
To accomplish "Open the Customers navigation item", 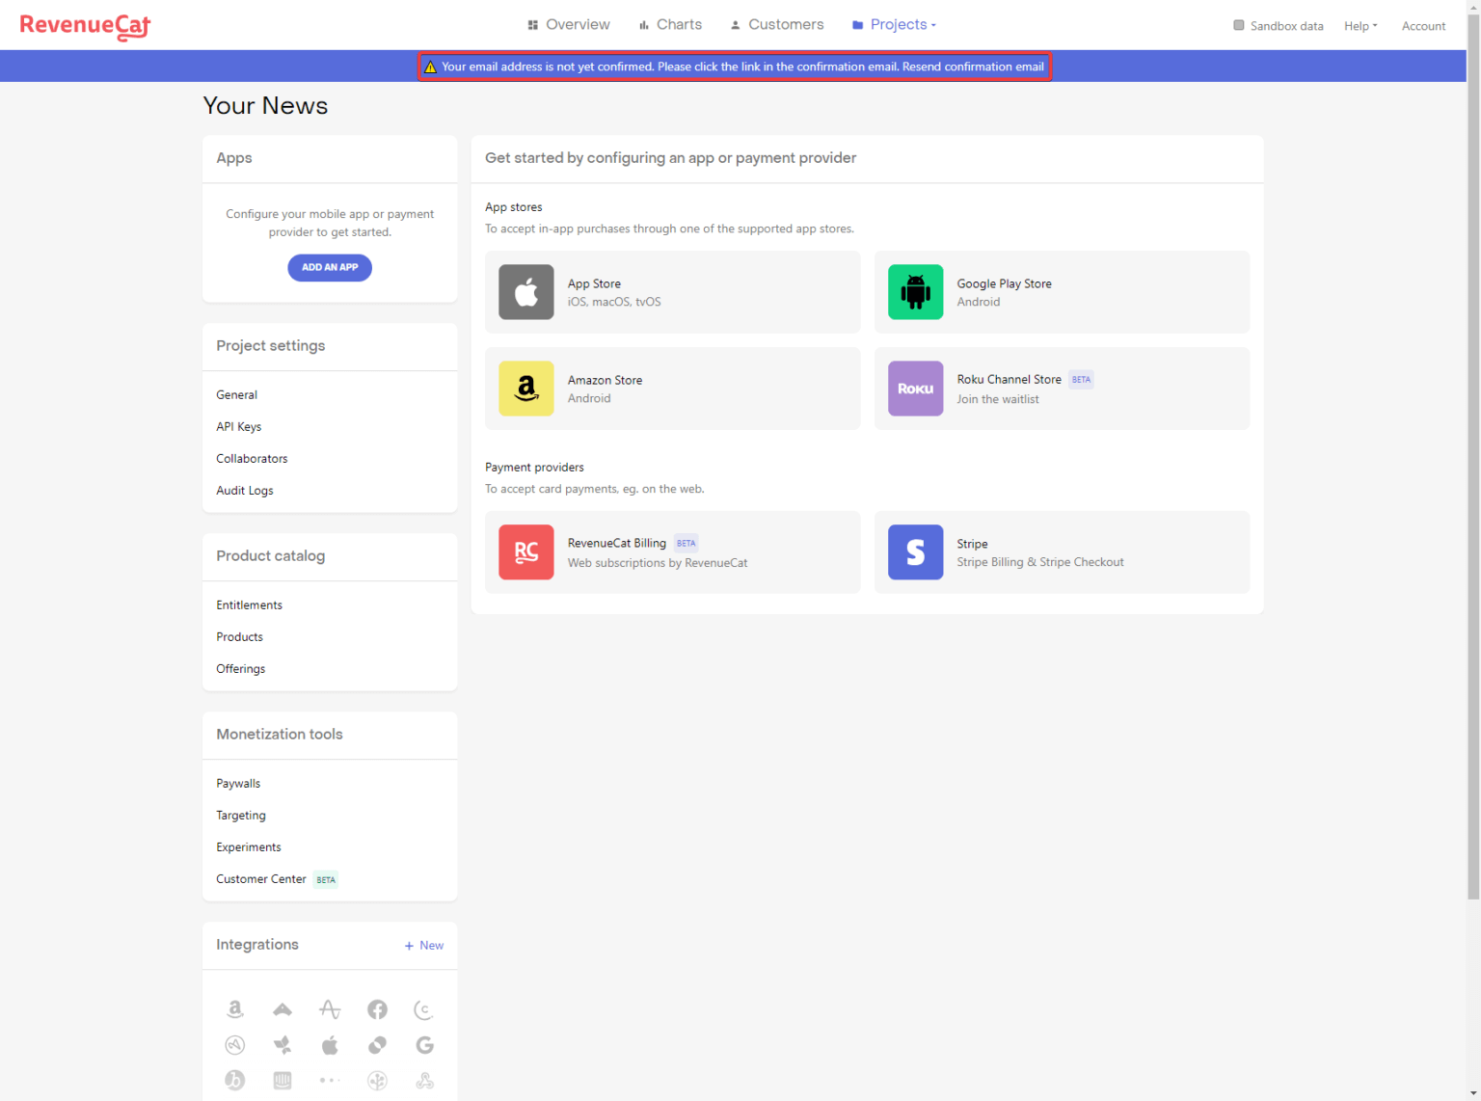I will pyautogui.click(x=777, y=25).
